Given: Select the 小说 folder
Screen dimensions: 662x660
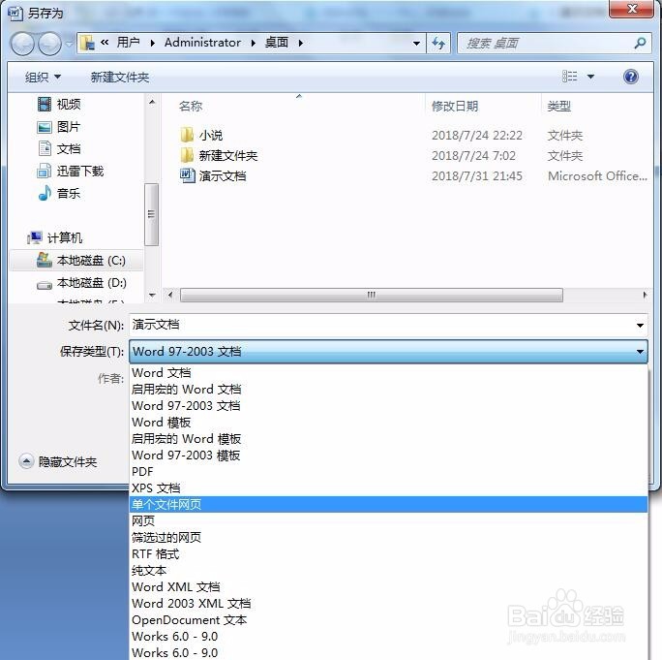Looking at the screenshot, I should [x=201, y=136].
